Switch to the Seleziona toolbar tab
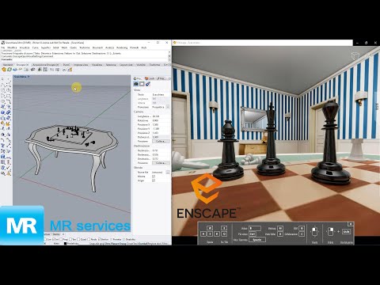 click(x=111, y=65)
